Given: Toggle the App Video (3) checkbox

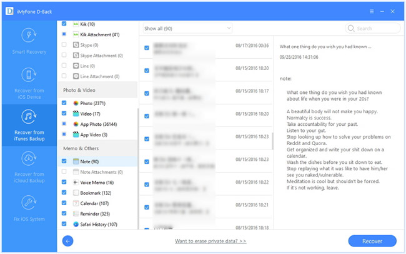Looking at the screenshot, I should click(64, 134).
